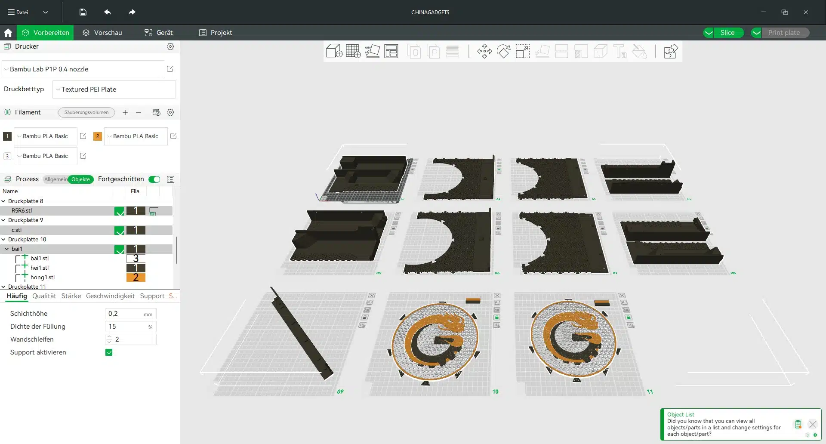Toggle printable checkbox for c.stl

click(x=119, y=230)
